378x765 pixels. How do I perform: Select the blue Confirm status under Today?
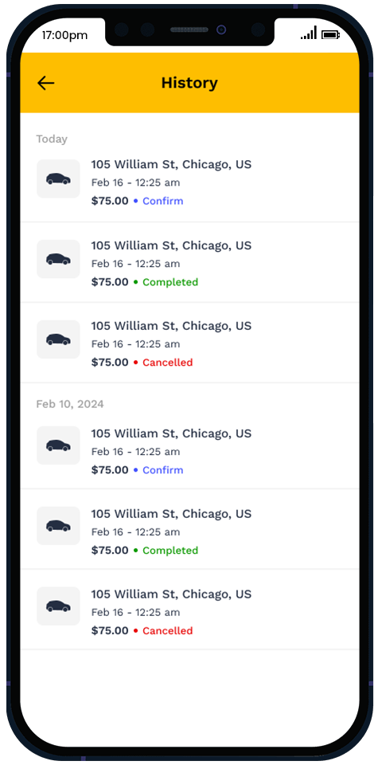[162, 201]
